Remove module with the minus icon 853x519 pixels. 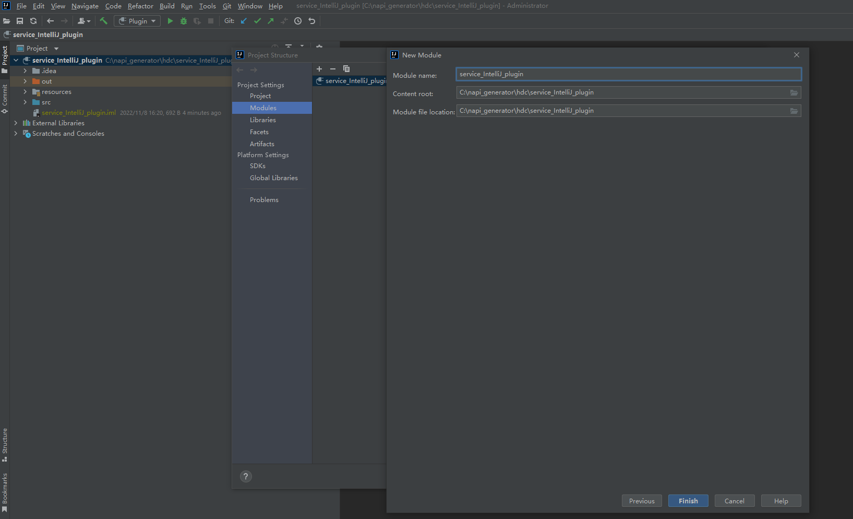pyautogui.click(x=333, y=68)
